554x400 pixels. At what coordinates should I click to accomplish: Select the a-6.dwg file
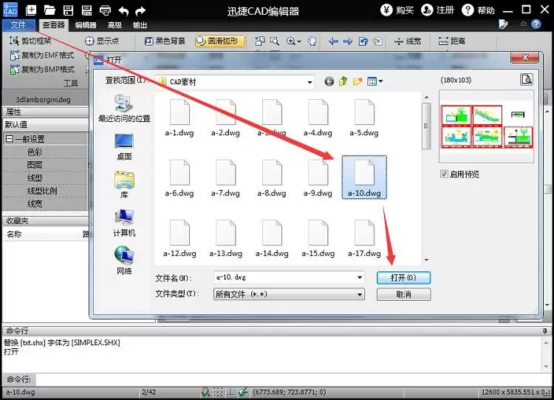coord(179,178)
